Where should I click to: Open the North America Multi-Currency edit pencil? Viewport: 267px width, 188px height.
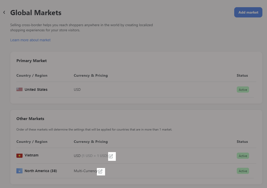point(100,171)
